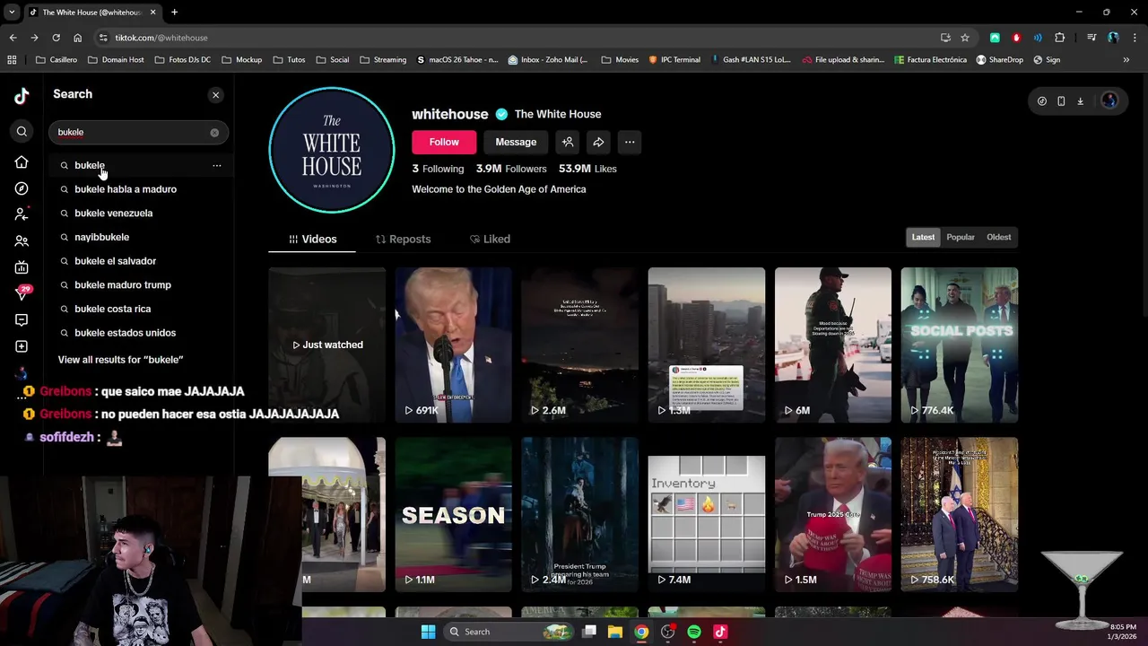Open the TikTok profile avatar menu
The width and height of the screenshot is (1148, 646).
pos(1109,100)
